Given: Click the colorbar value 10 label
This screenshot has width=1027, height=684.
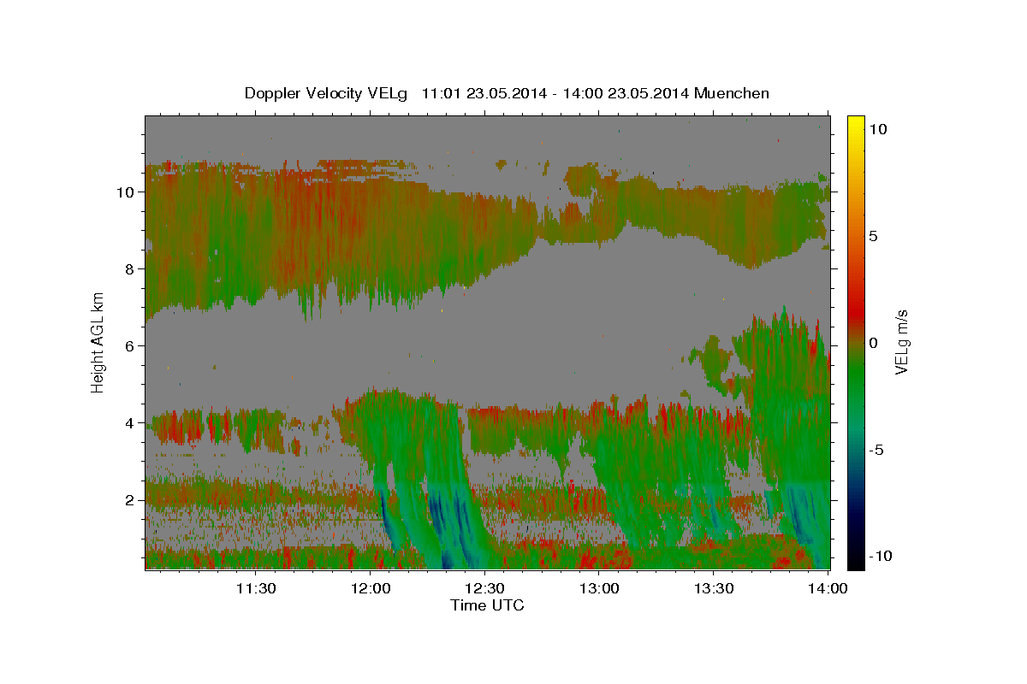Looking at the screenshot, I should (x=878, y=129).
